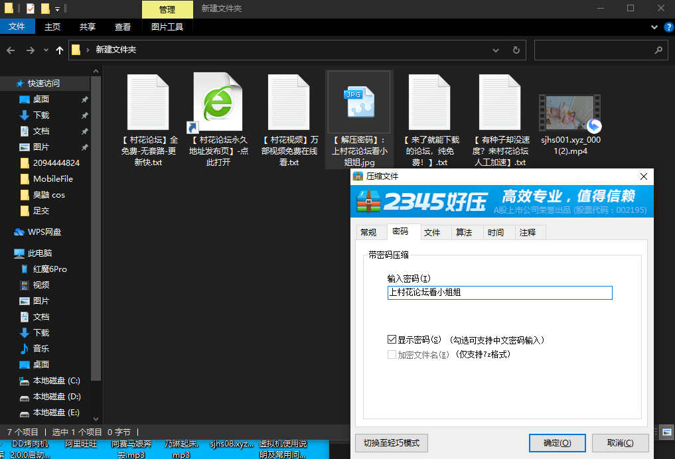Click the Up directory arrow icon

[x=60, y=50]
